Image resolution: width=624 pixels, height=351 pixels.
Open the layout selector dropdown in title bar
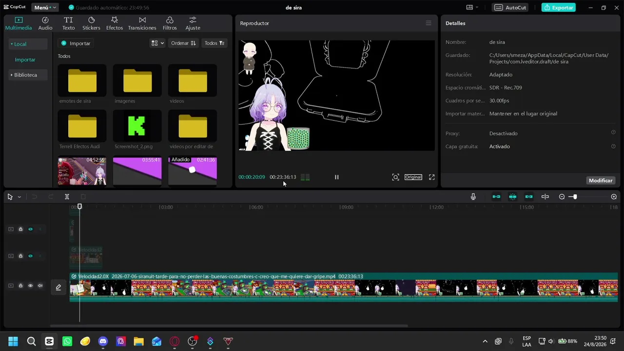[472, 7]
